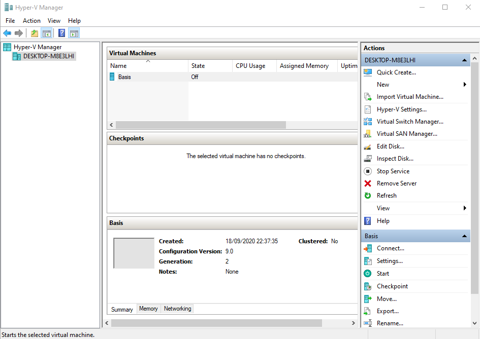The width and height of the screenshot is (480, 339).
Task: Open Virtual Switch Manager... action
Action: [x=410, y=122]
